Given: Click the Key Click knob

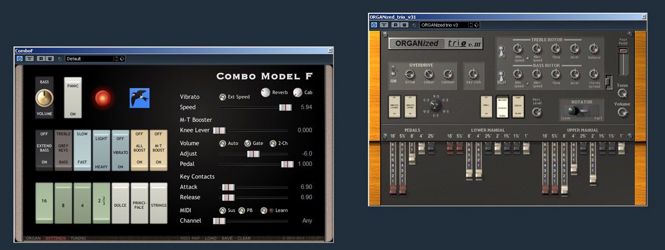Looking at the screenshot, I should 474,73.
